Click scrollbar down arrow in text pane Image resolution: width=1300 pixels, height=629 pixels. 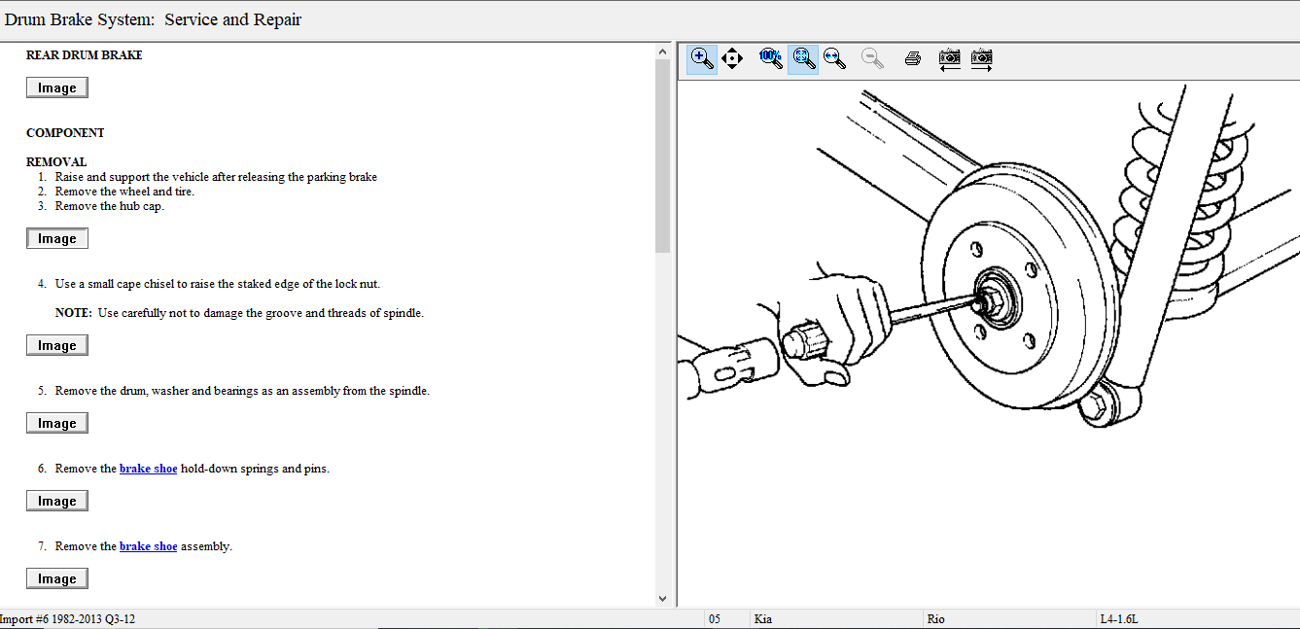663,599
